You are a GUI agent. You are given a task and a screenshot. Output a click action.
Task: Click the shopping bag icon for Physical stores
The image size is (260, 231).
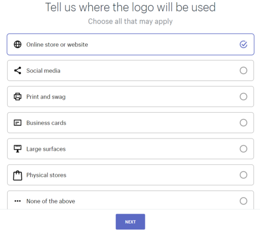(18, 175)
